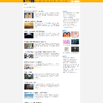Select the active tab with the orange top border

pyautogui.click(x=26, y=5)
